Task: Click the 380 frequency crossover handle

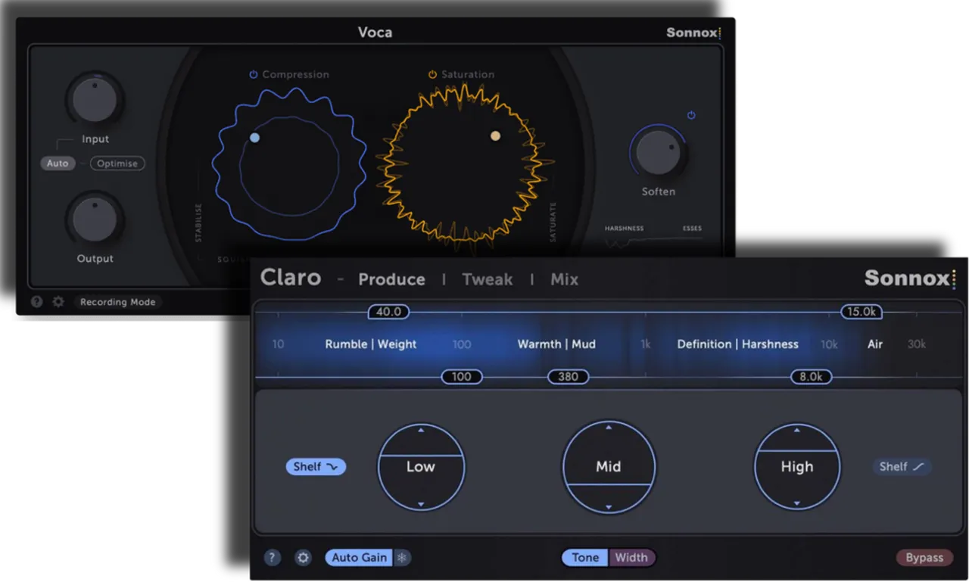Action: click(x=568, y=377)
